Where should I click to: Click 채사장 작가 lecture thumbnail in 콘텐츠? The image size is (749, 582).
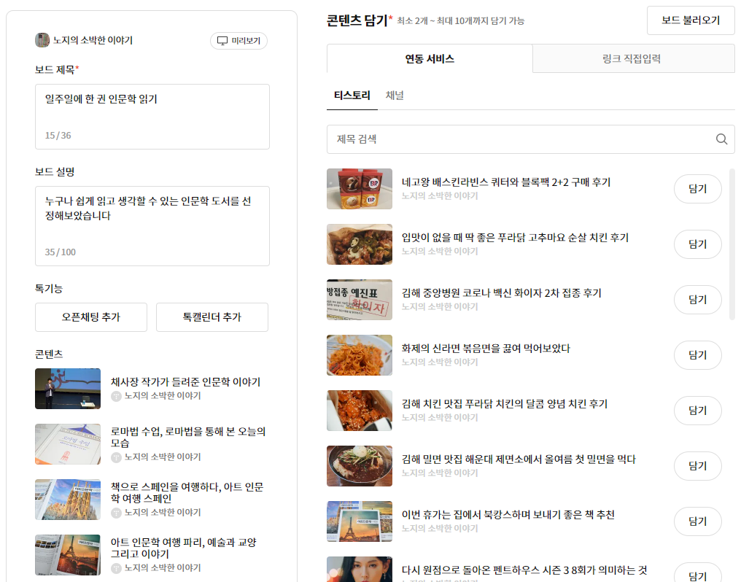click(x=68, y=389)
